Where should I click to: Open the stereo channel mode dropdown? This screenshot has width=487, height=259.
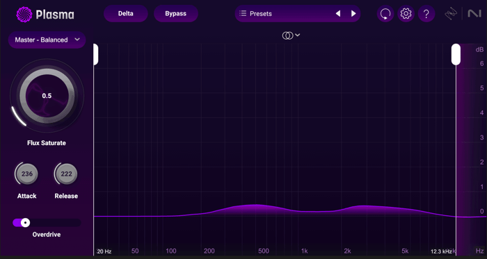click(x=291, y=35)
